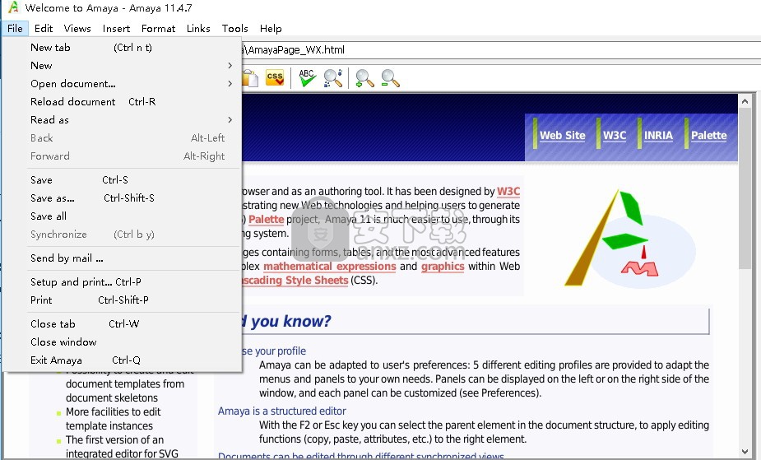Open the mathematical expressions link
The image size is (761, 460).
click(x=330, y=267)
